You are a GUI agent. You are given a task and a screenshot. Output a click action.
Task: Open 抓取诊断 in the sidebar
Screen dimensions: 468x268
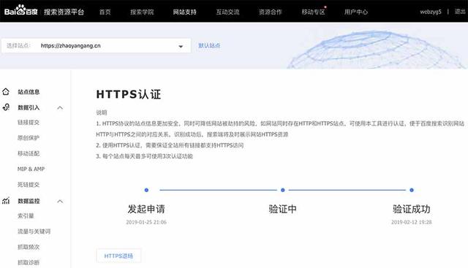pos(29,263)
